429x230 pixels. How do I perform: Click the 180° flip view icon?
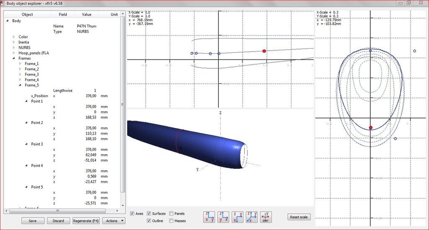point(266,217)
